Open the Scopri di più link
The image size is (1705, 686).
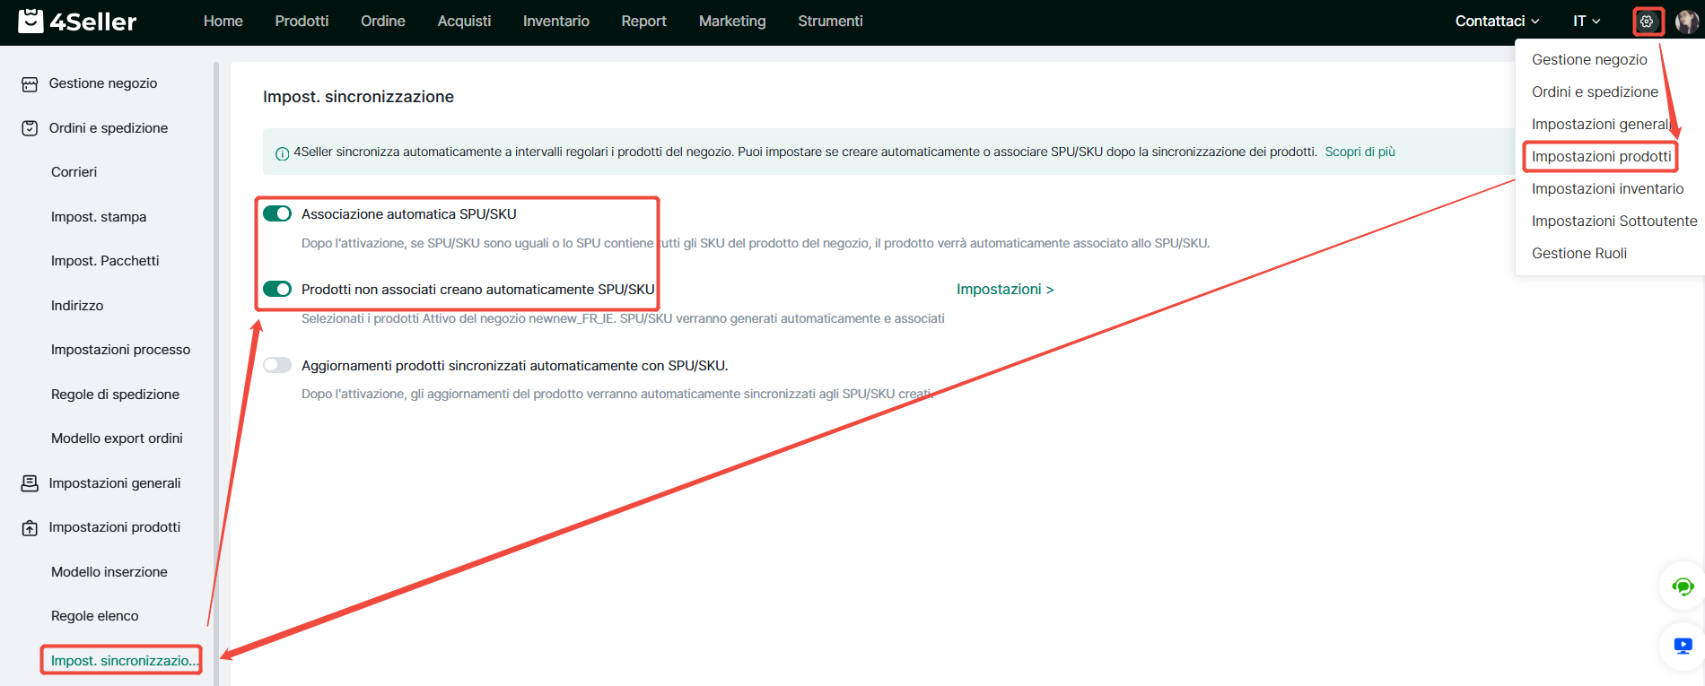1360,152
